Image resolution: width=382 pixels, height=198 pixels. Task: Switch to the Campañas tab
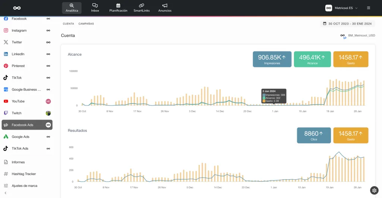[86, 24]
